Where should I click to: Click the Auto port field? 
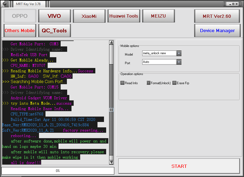[x=159, y=62]
